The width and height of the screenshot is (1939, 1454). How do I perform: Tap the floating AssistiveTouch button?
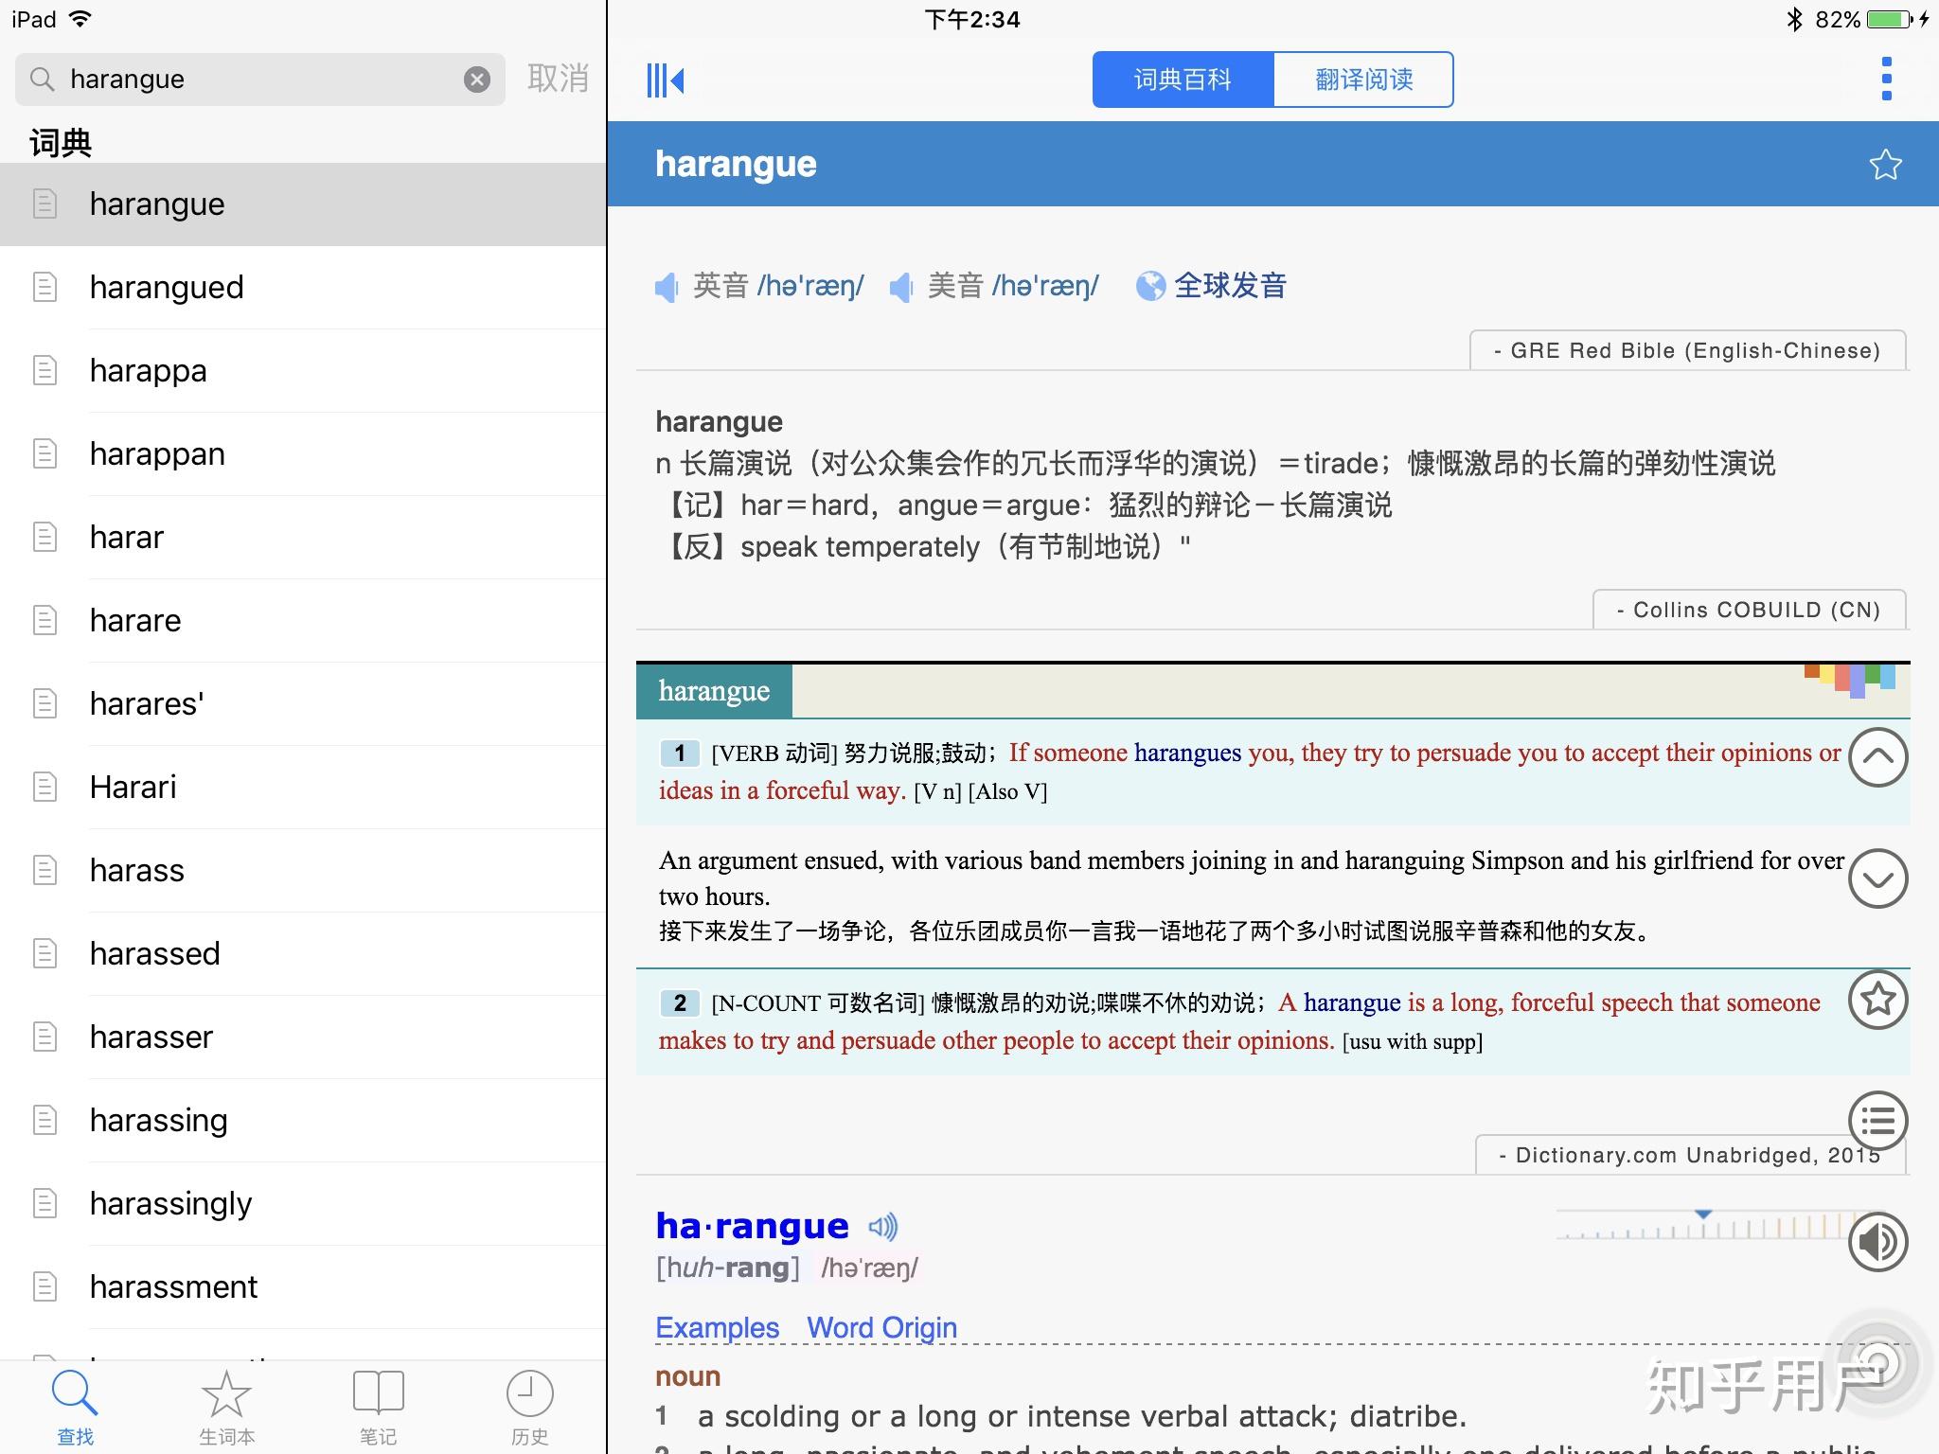point(1877,1363)
